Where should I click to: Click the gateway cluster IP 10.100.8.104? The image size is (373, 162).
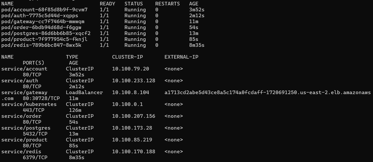tap(130, 93)
